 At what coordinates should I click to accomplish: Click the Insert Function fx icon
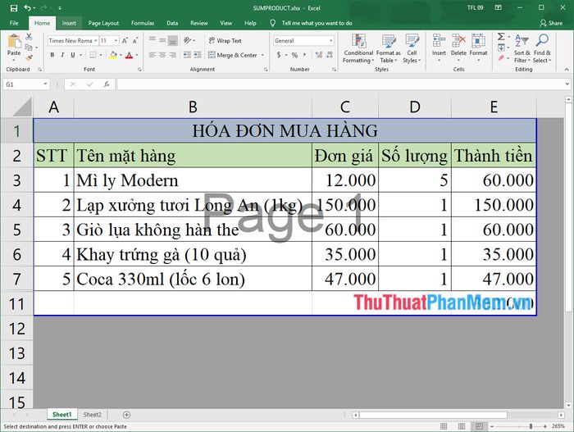pyautogui.click(x=107, y=84)
